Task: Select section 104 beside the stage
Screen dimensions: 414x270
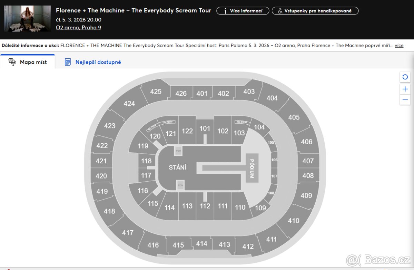Action: click(259, 127)
